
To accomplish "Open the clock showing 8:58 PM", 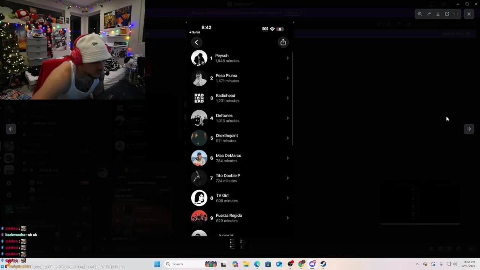I will click(469, 264).
